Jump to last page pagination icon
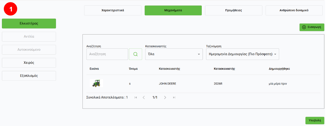 (x=174, y=97)
